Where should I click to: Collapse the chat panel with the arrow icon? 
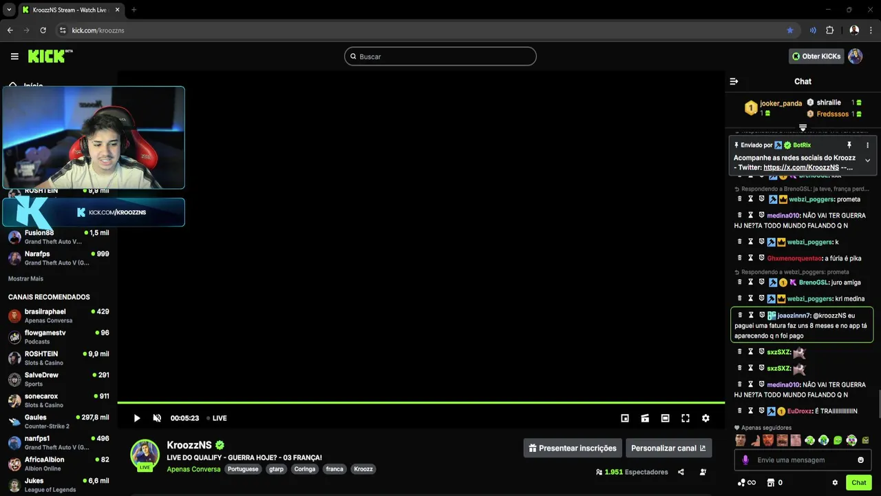click(x=734, y=81)
